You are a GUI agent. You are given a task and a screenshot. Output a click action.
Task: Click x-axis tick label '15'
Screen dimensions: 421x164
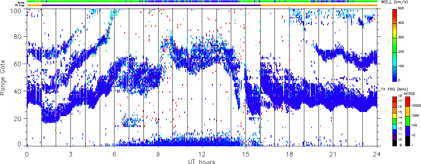coord(246,154)
